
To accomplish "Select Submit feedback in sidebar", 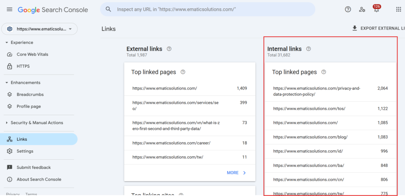I will click(34, 168).
